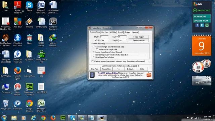Image resolution: width=215 pixels, height=121 pixels.
Task: Launch RealPlayer from the desktop
Action: (x=17, y=105)
